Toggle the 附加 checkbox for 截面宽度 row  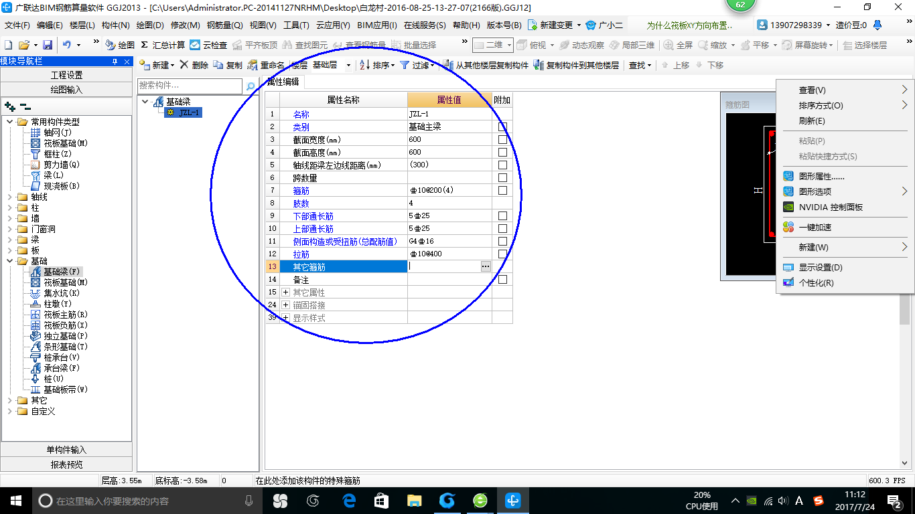[x=502, y=139]
